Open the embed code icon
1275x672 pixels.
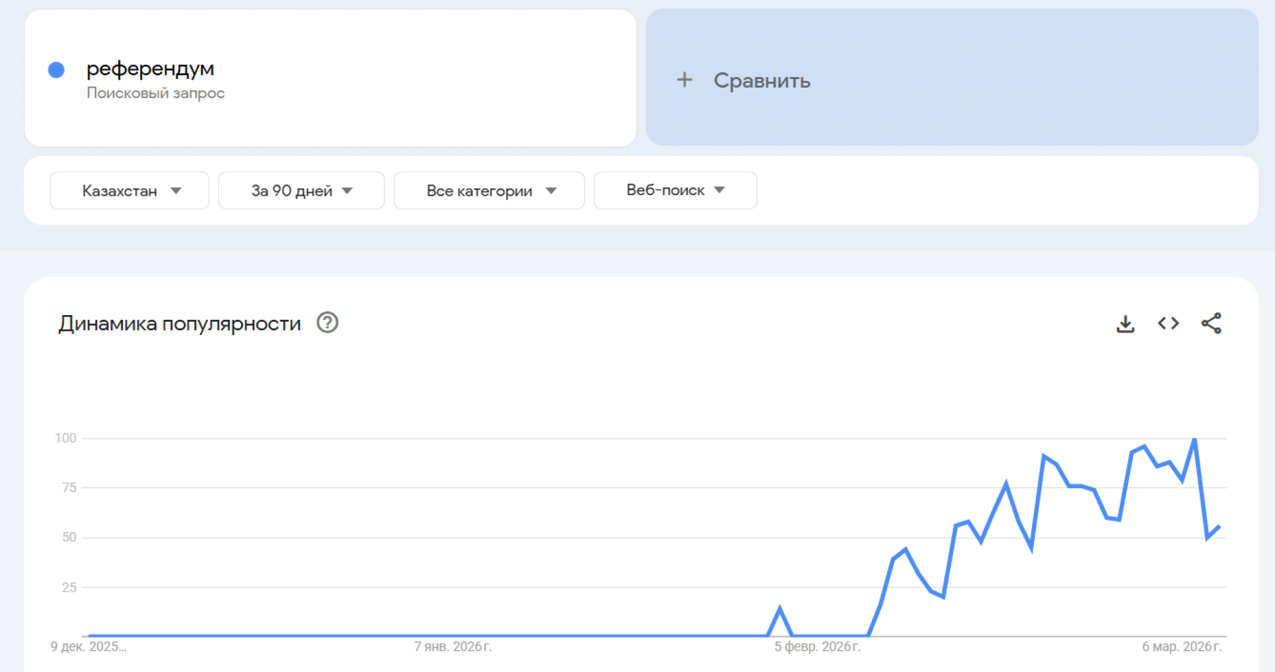(1168, 324)
